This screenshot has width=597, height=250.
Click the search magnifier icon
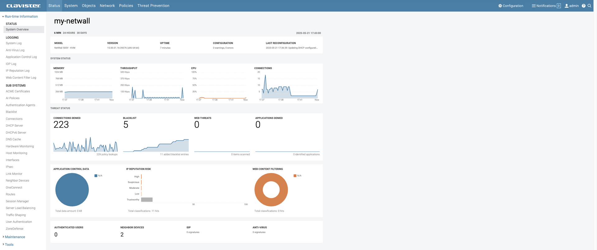tap(589, 6)
